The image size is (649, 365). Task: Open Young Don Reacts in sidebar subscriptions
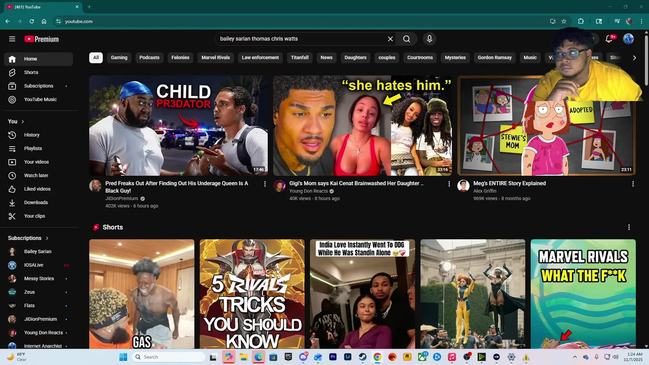click(x=39, y=333)
